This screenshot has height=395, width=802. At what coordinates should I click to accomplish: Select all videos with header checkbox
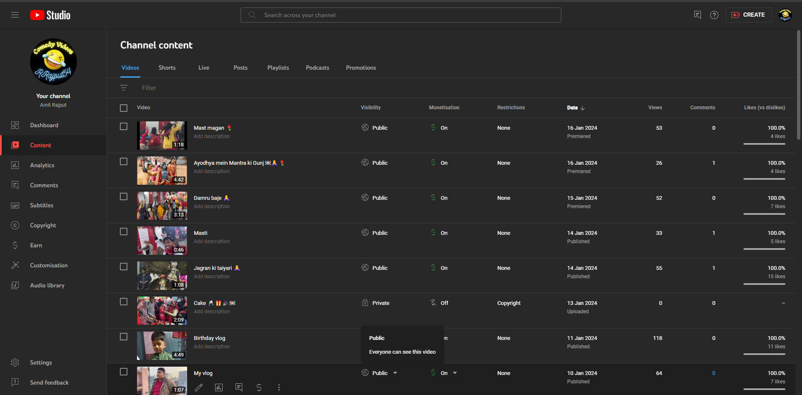[124, 108]
